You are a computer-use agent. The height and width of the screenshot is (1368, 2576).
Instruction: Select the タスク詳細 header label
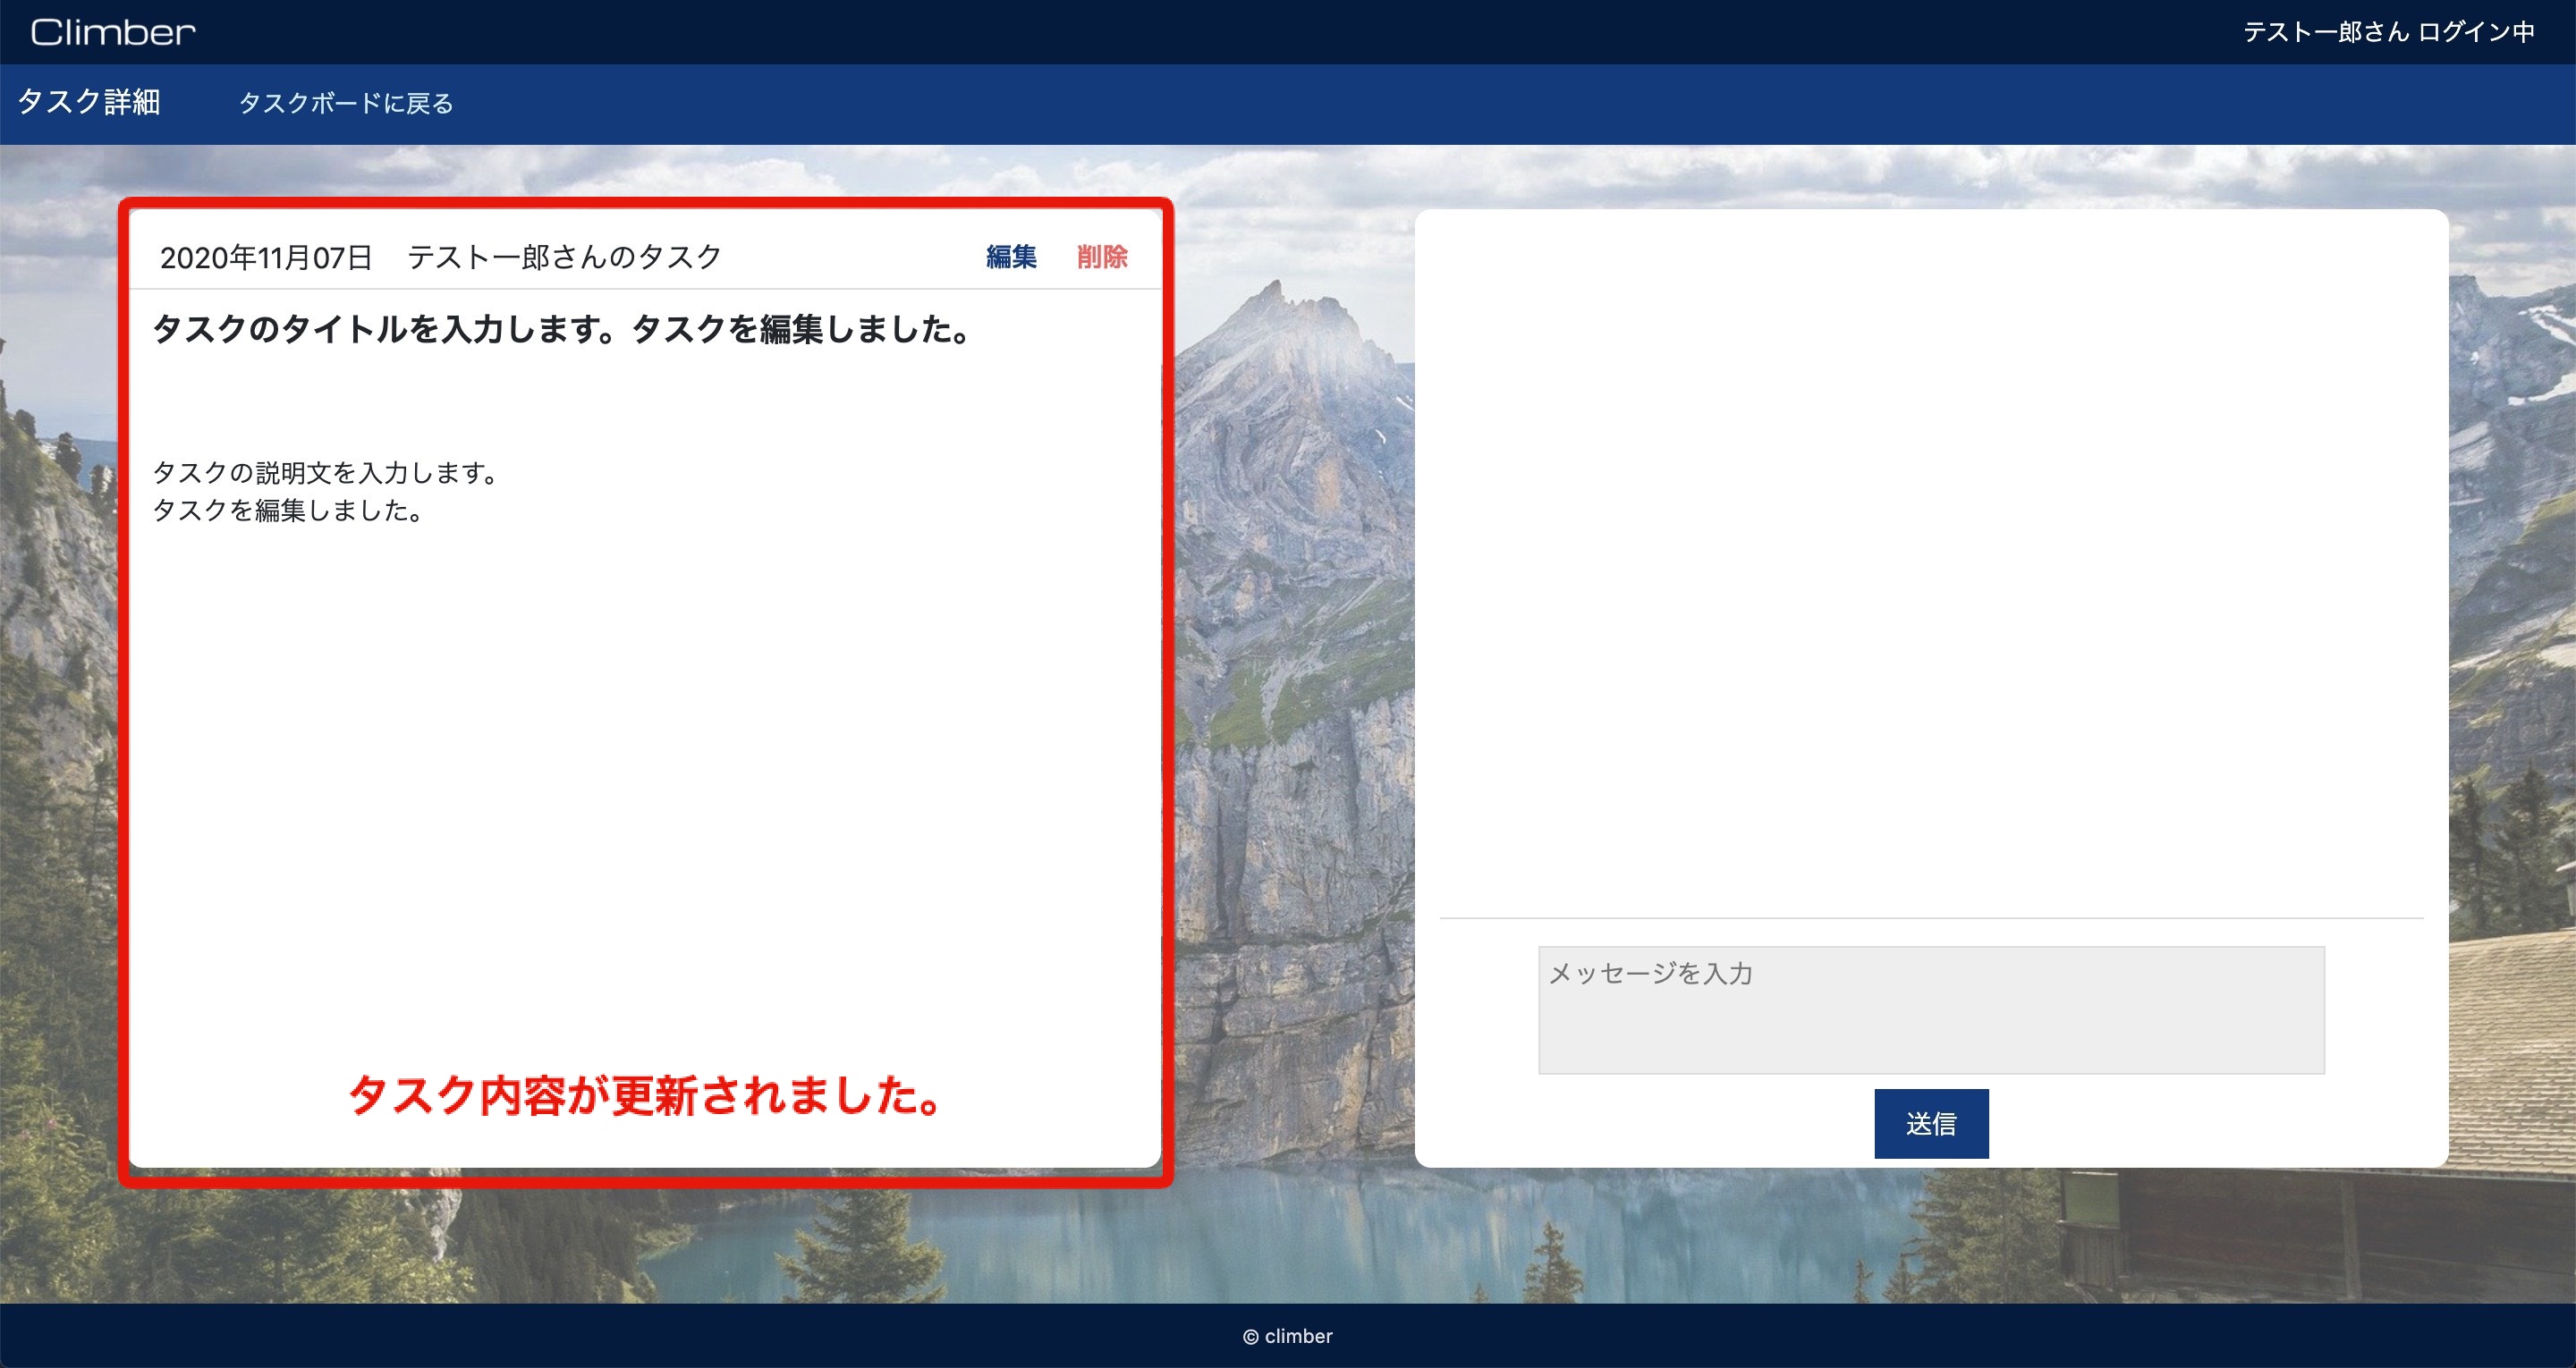point(89,103)
